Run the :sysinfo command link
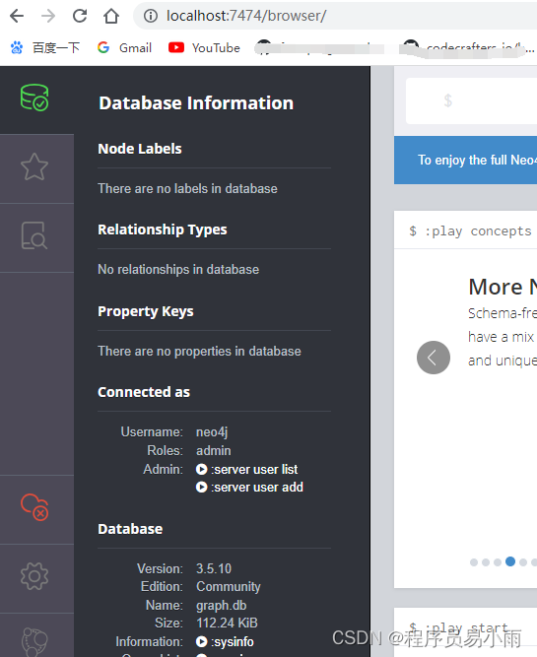Viewport: 537px width, 657px height. [225, 642]
